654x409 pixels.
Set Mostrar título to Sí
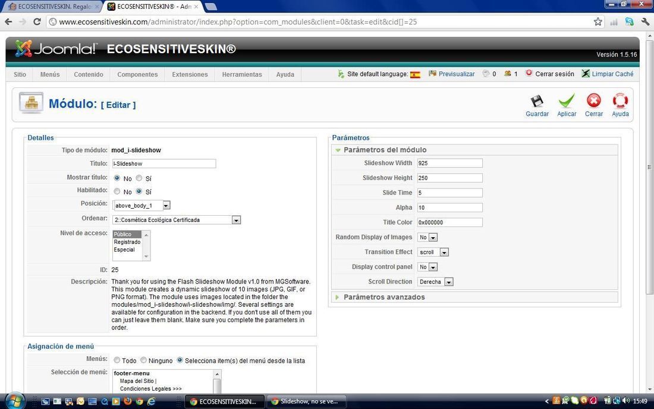coord(139,178)
